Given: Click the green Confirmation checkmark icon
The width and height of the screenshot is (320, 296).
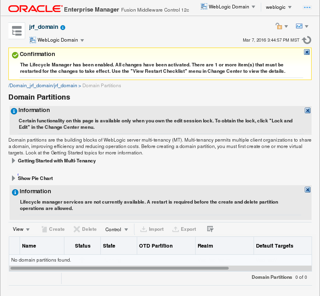Looking at the screenshot, I should click(15, 55).
